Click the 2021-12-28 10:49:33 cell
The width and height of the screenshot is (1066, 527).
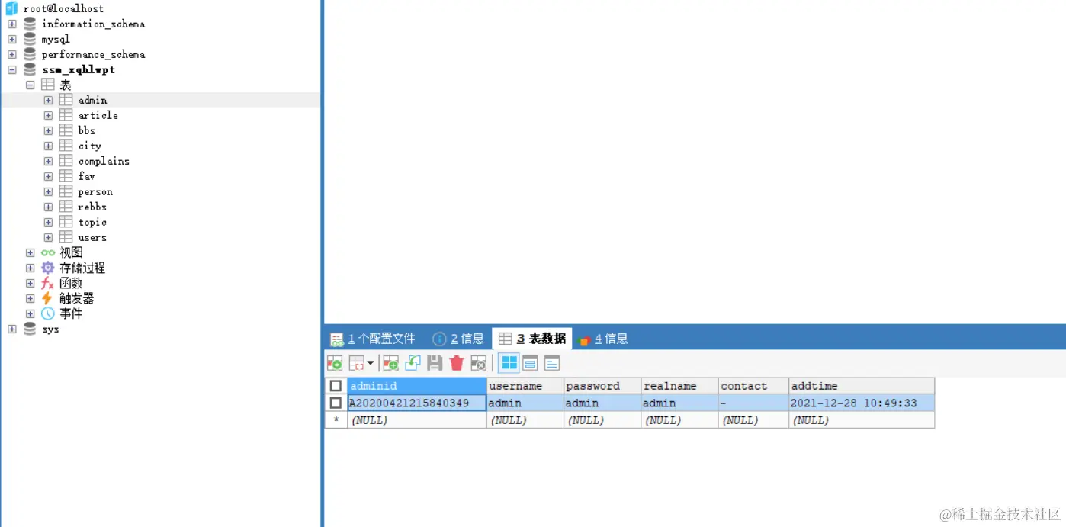point(862,403)
